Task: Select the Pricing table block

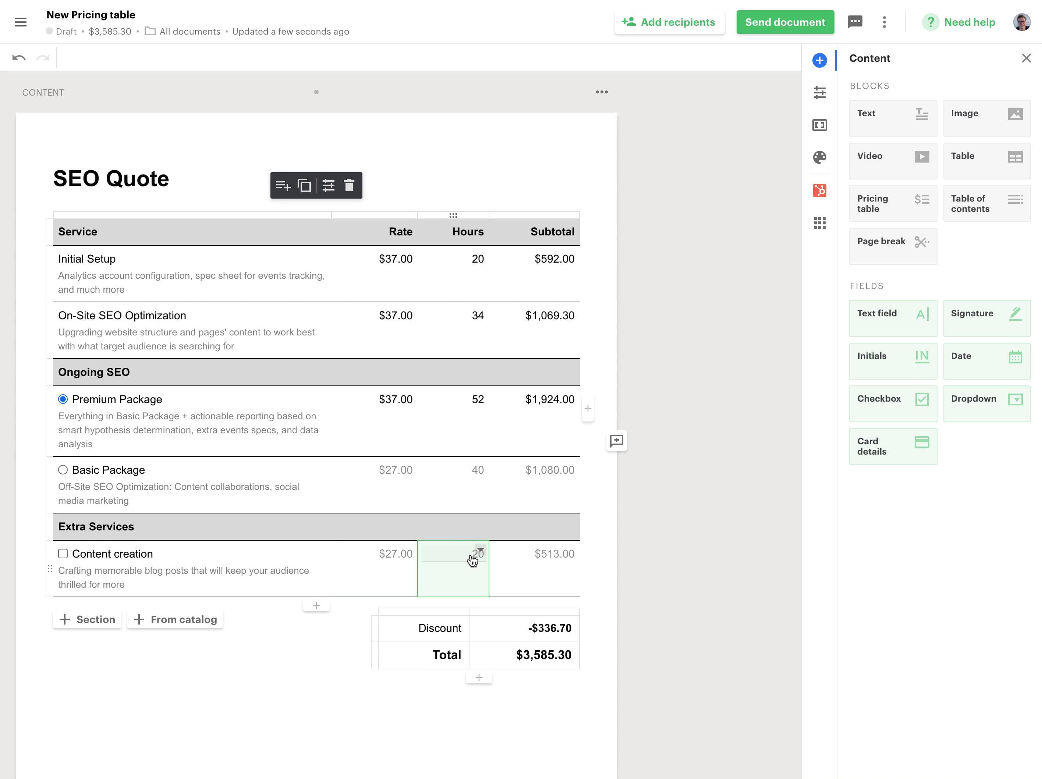Action: 893,203
